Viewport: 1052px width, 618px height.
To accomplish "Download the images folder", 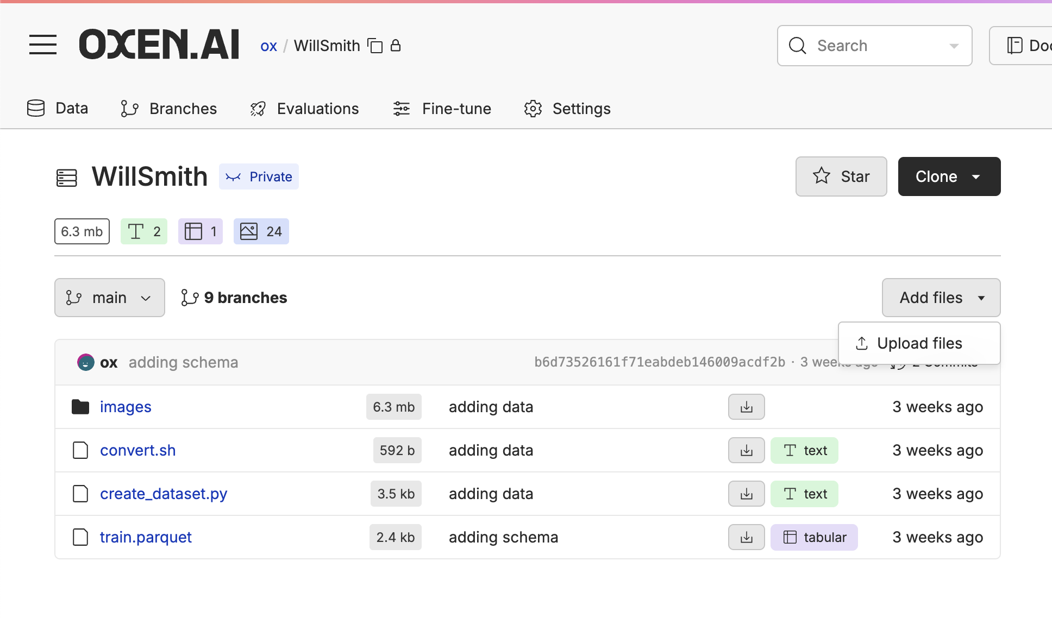I will (746, 407).
